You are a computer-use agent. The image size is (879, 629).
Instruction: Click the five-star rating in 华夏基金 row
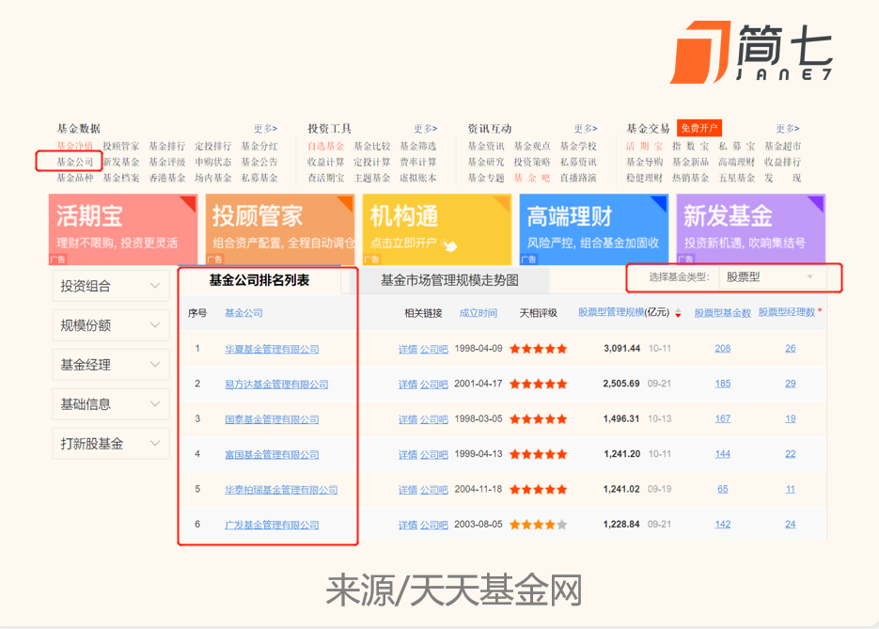tap(538, 349)
